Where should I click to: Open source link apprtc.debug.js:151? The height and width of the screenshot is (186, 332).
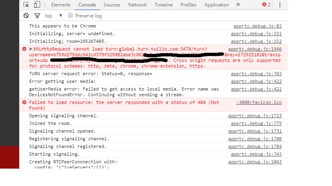(x=256, y=34)
